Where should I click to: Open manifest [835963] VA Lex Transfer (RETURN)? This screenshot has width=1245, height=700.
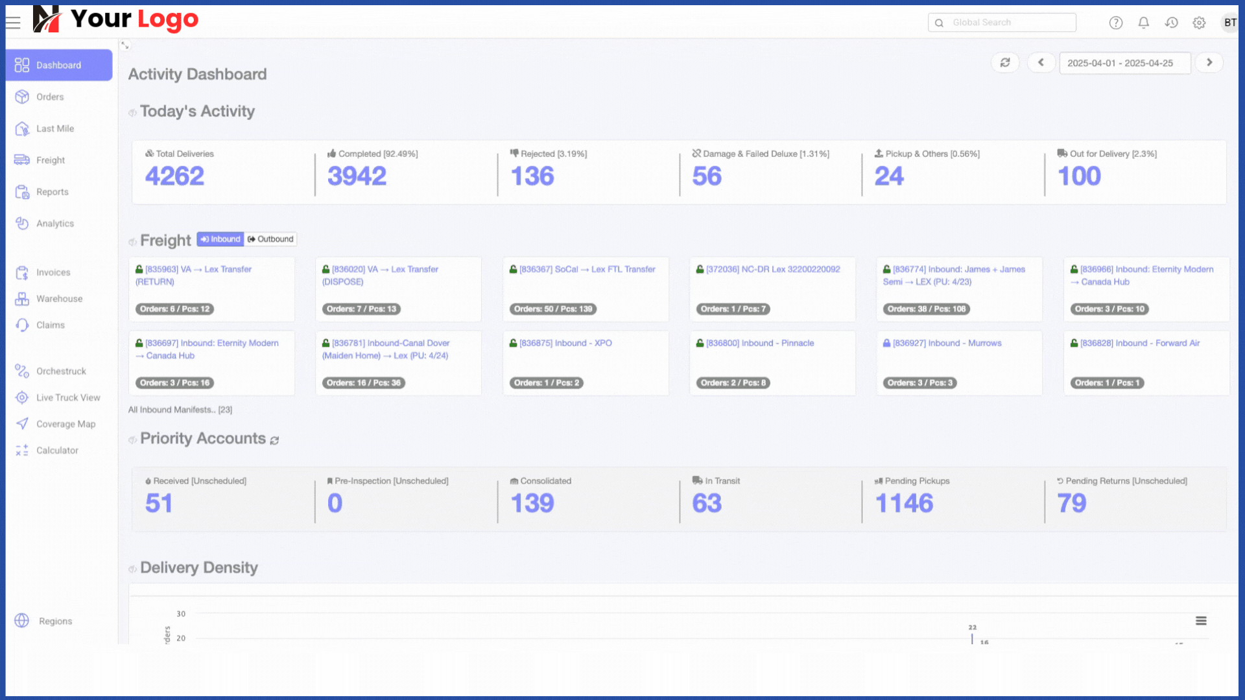pos(193,275)
